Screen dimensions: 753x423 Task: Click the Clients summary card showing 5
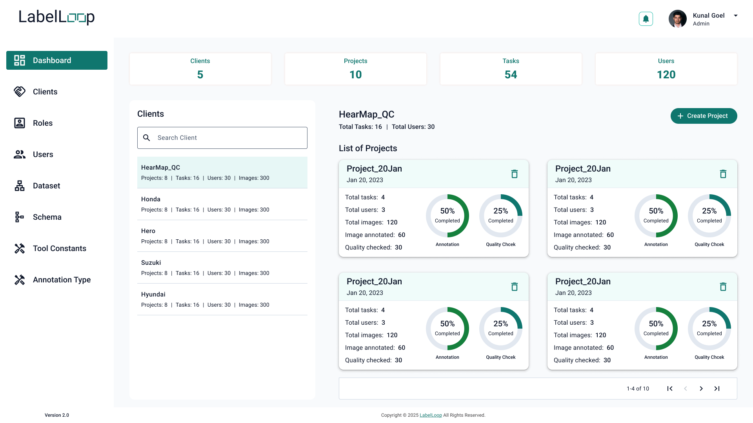click(x=200, y=69)
